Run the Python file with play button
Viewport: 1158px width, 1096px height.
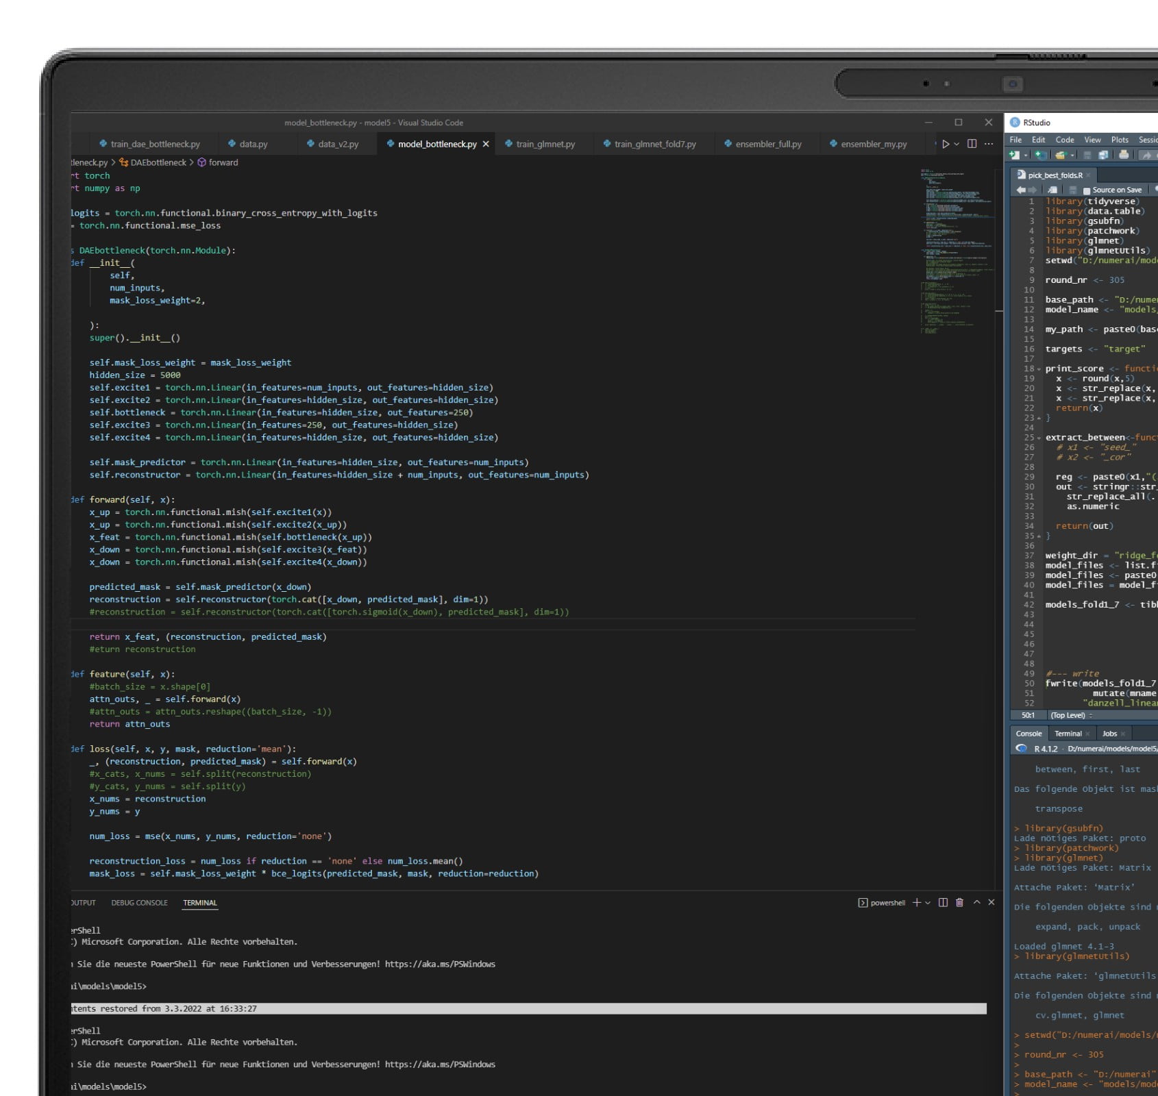[x=946, y=144]
